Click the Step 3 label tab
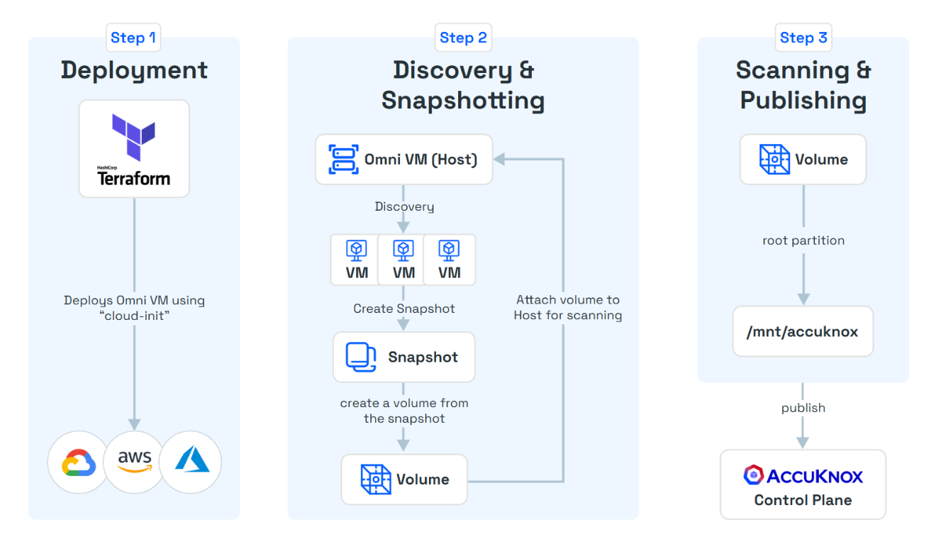The height and width of the screenshot is (549, 941). pyautogui.click(x=803, y=38)
